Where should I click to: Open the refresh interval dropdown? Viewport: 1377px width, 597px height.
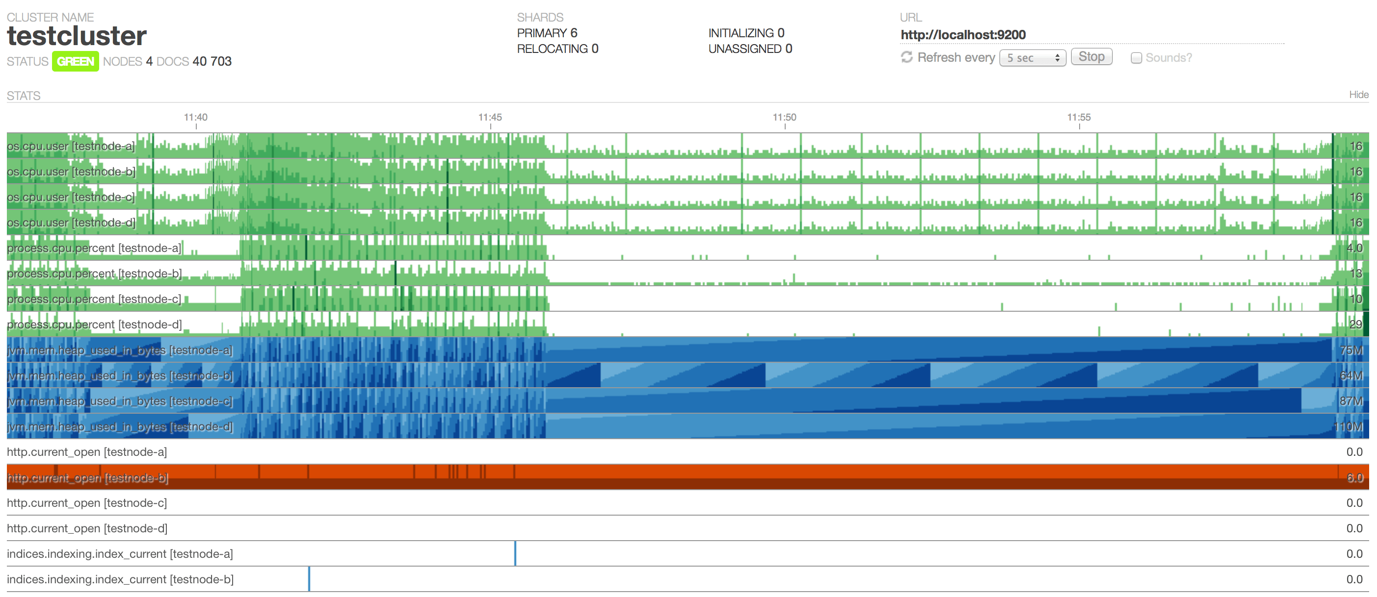pyautogui.click(x=1032, y=58)
